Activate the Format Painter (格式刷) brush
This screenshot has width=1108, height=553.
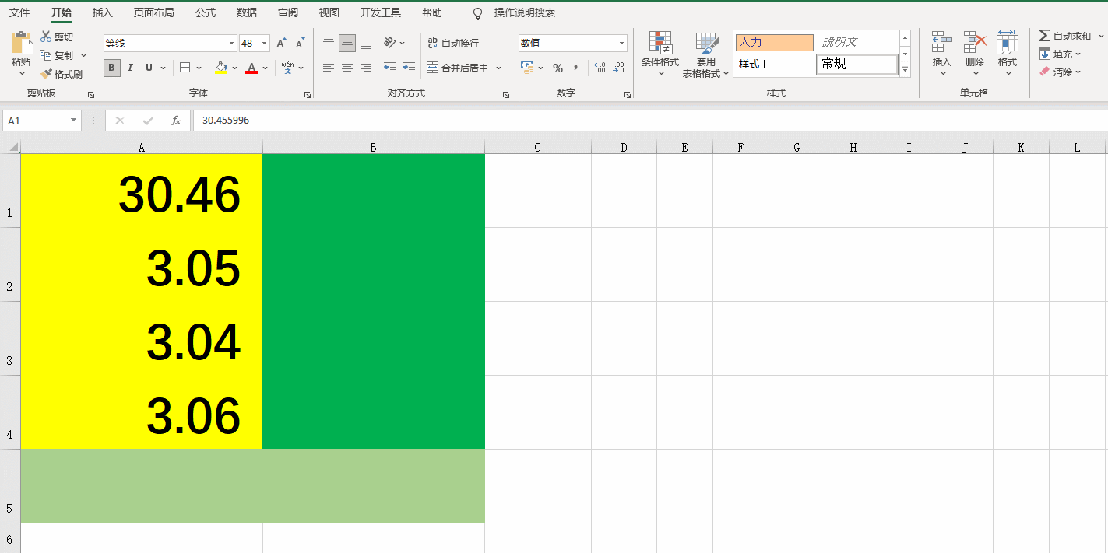(46, 74)
